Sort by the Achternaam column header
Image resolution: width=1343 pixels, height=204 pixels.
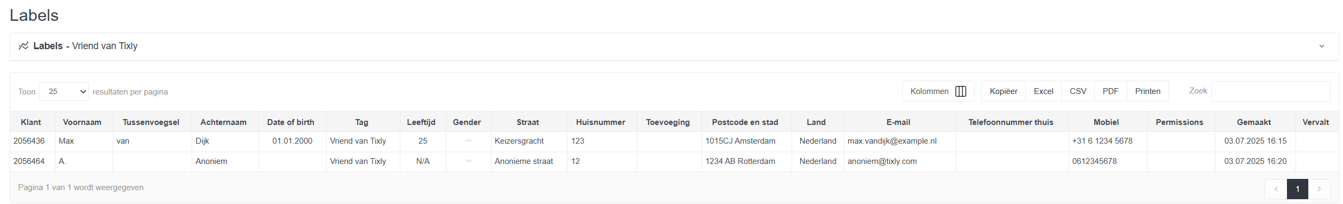(224, 122)
